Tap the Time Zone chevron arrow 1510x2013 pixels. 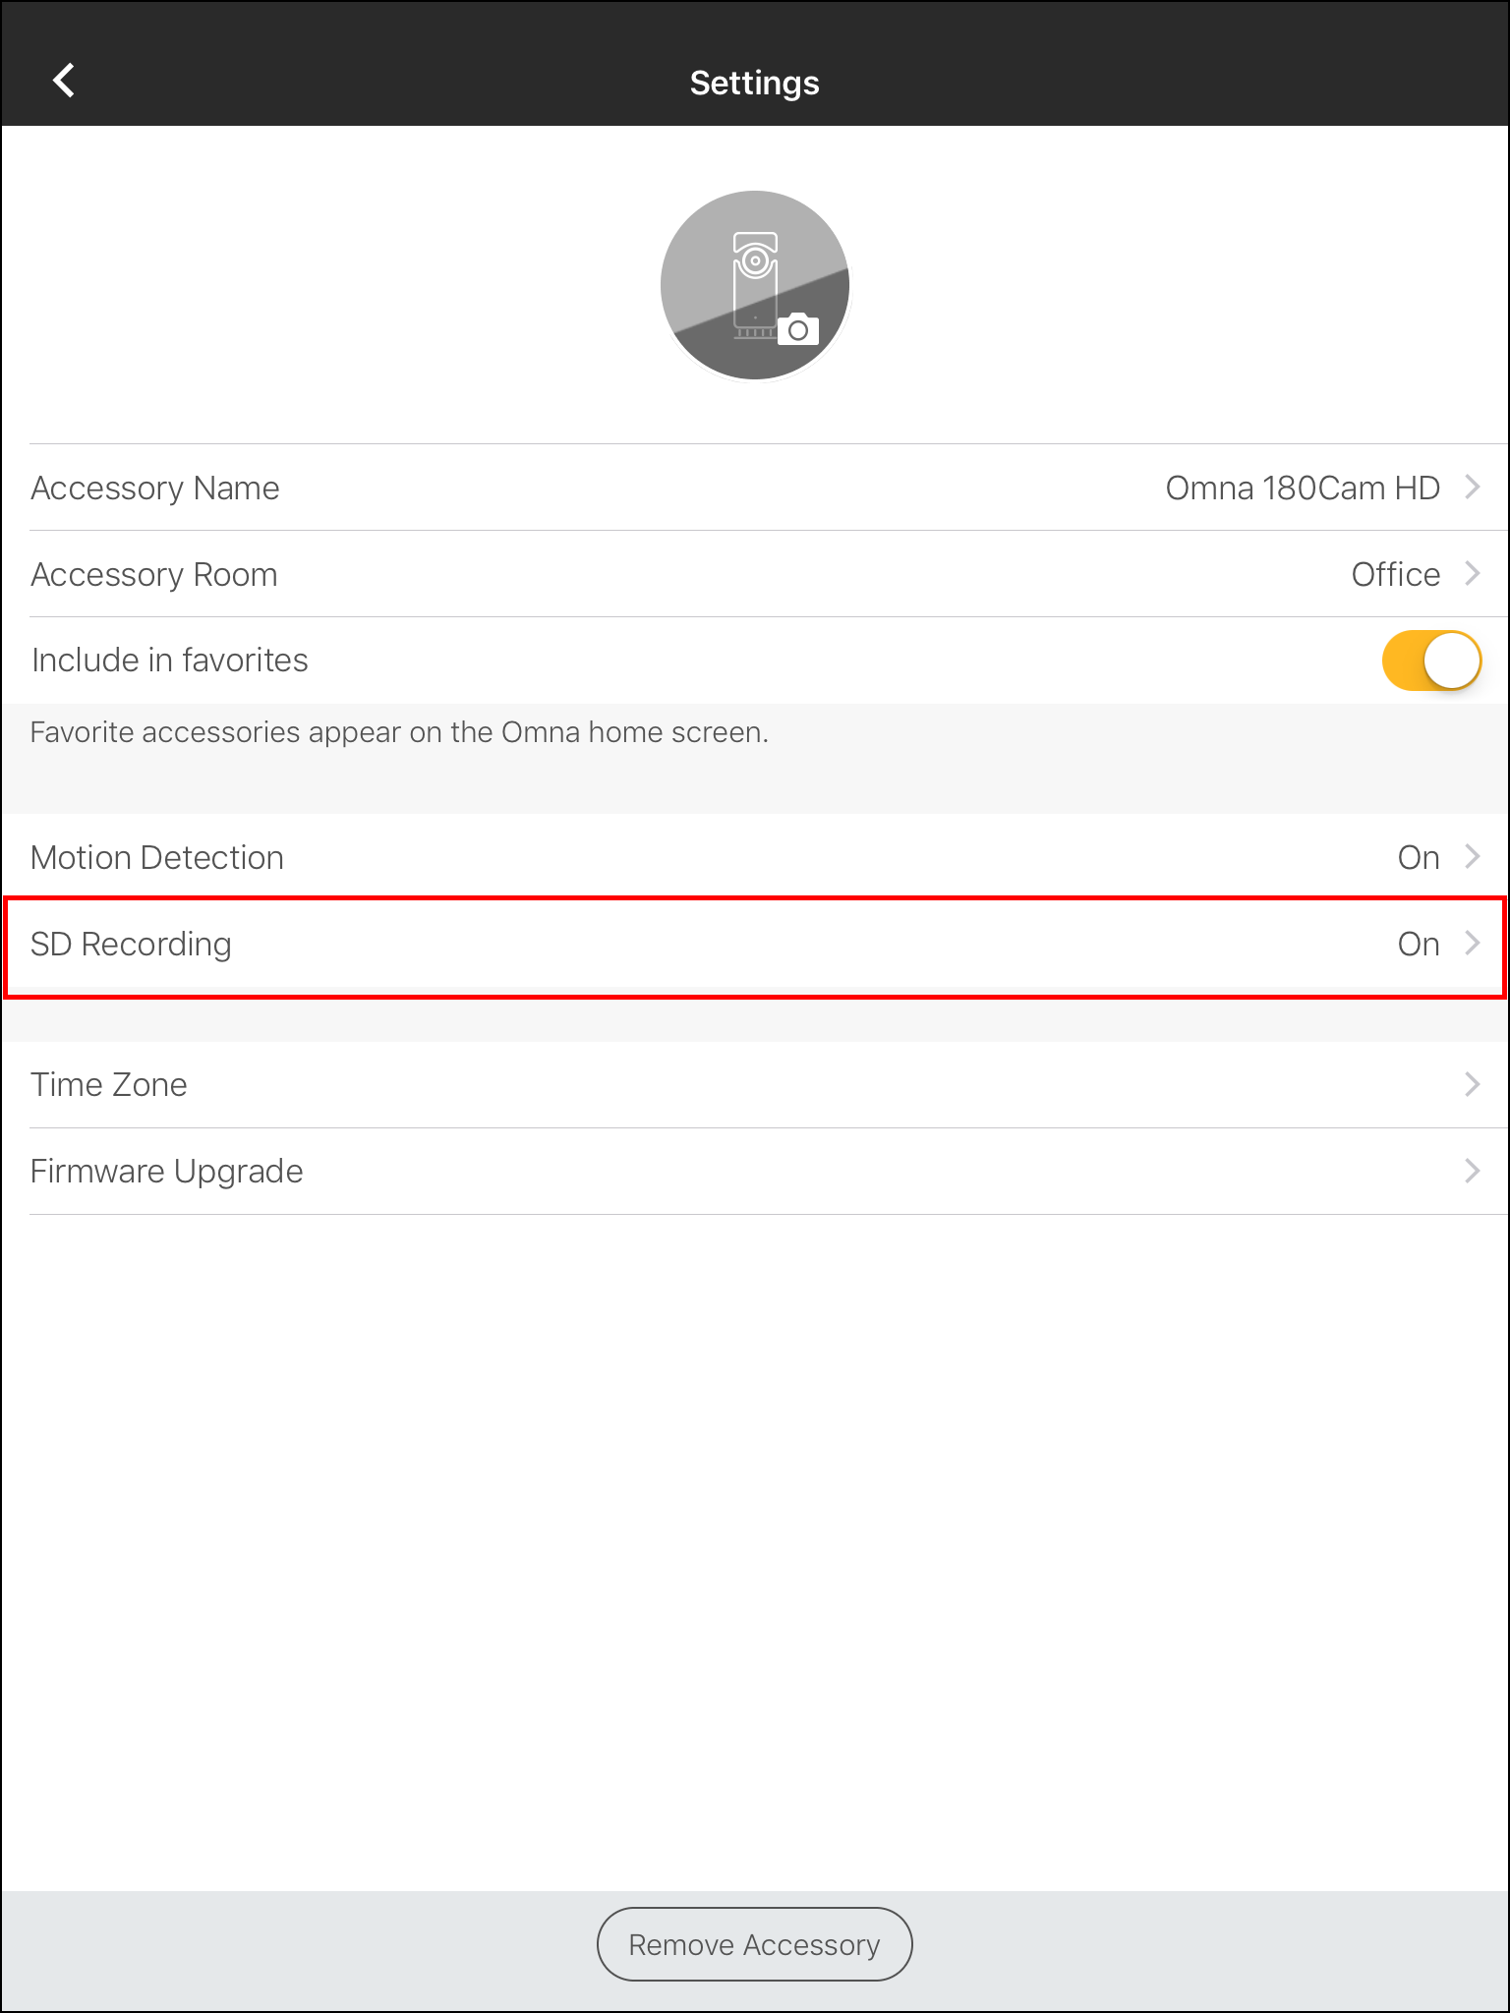[x=1472, y=1084]
